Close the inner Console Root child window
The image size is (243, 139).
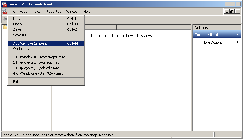point(238,12)
